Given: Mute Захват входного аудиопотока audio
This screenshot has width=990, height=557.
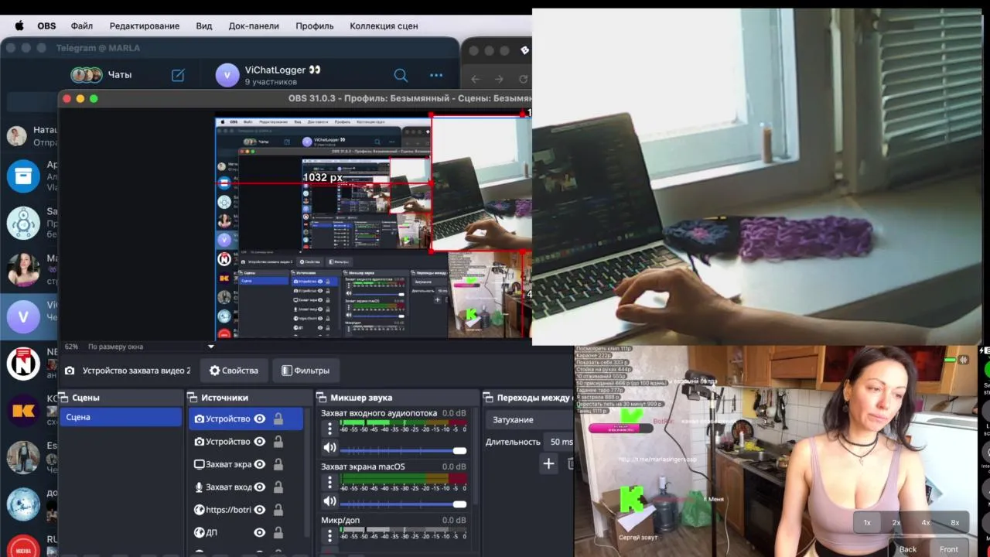Looking at the screenshot, I should point(329,448).
